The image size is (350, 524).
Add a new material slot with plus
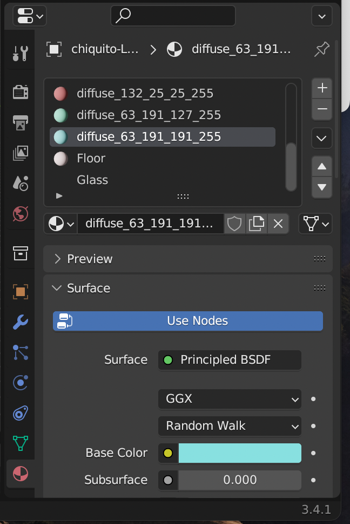[x=322, y=88]
